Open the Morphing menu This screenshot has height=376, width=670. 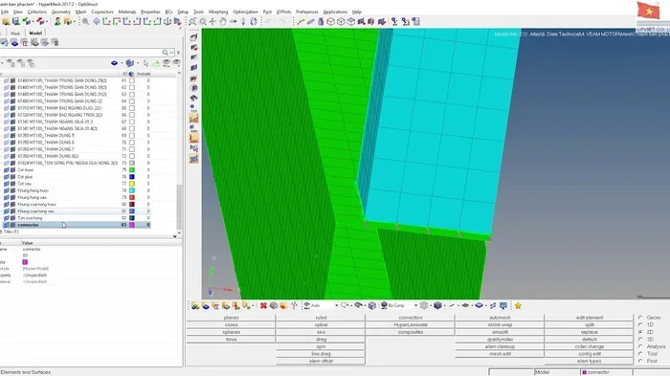[x=218, y=12]
